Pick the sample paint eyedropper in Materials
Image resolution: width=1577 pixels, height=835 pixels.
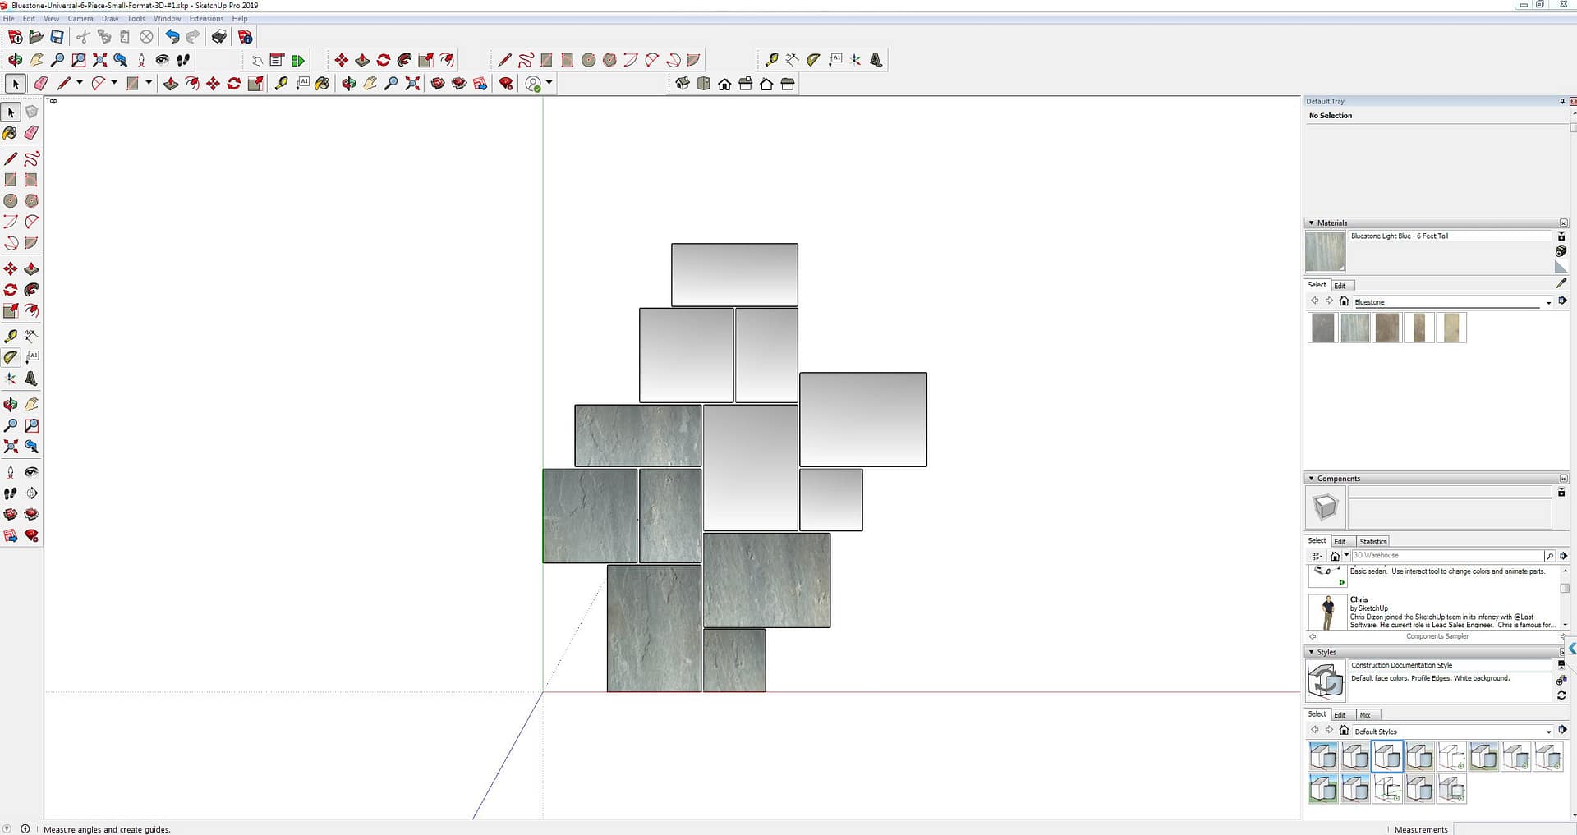[x=1561, y=283]
